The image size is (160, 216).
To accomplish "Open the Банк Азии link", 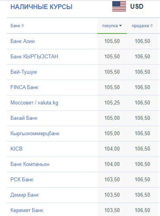I will tap(22, 41).
